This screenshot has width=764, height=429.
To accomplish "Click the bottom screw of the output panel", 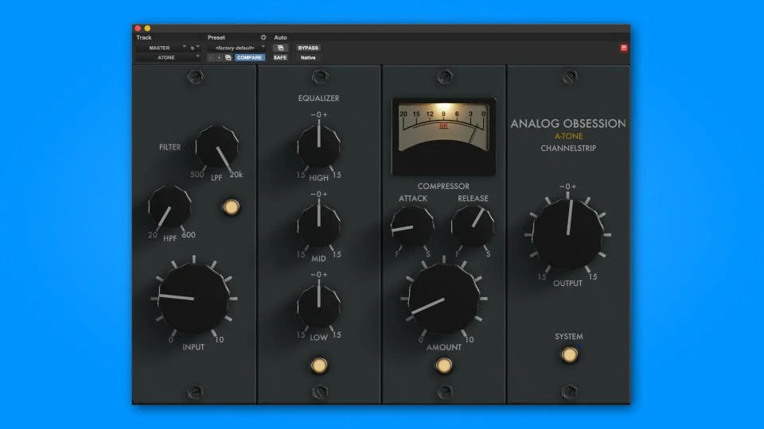I will [x=569, y=392].
